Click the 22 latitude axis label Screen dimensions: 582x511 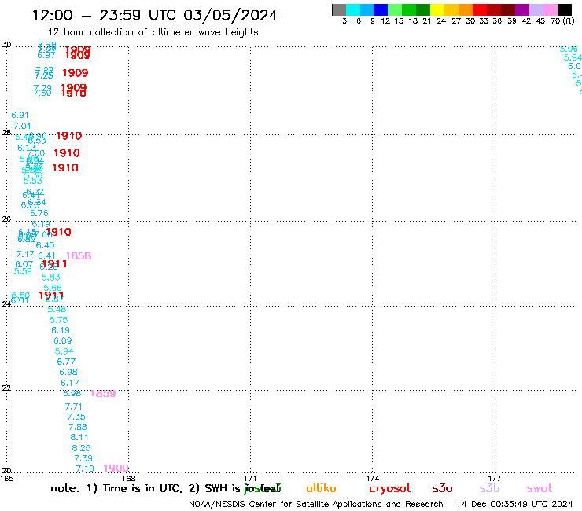click(6, 388)
